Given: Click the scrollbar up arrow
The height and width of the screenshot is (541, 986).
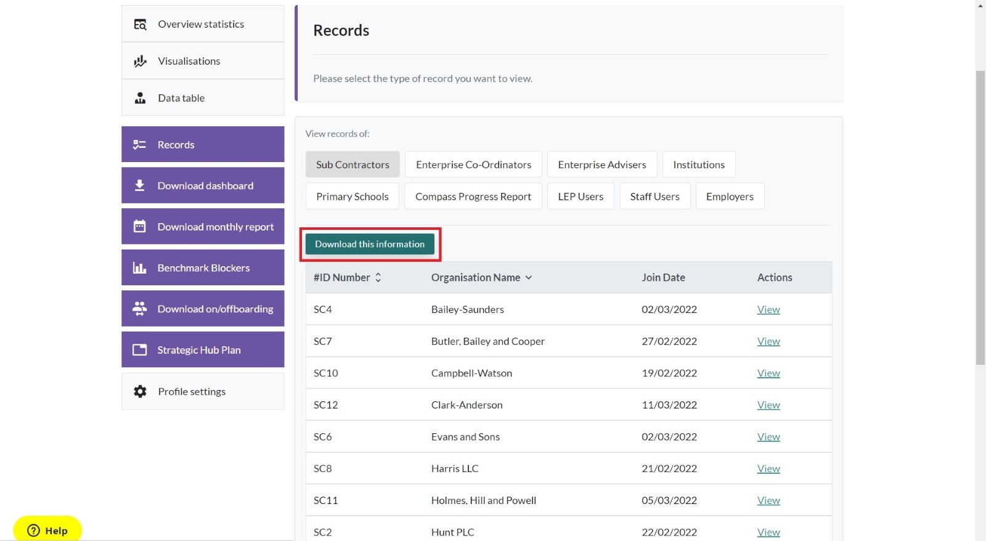Looking at the screenshot, I should click(x=980, y=5).
